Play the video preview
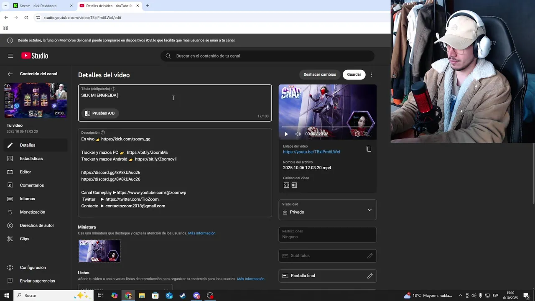 point(286,134)
